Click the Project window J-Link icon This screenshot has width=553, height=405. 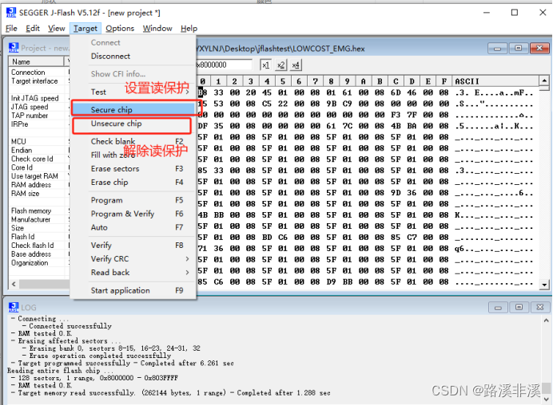click(14, 48)
